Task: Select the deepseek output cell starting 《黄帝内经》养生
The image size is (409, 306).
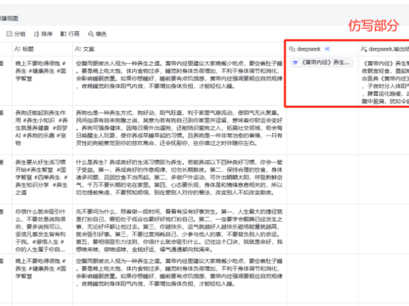Action: tap(383, 81)
